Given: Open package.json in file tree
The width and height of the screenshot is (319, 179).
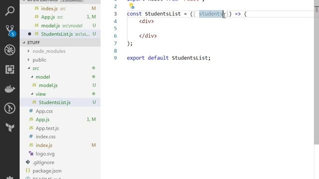Looking at the screenshot, I should (x=60, y=171).
